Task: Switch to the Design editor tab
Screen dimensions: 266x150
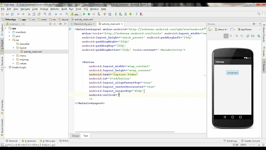Action: (x=75, y=136)
